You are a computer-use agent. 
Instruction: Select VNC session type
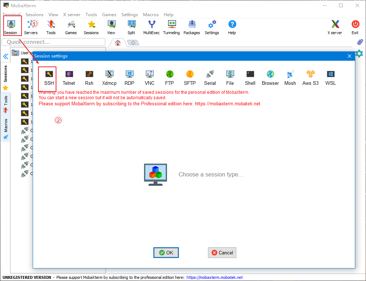[x=150, y=78]
